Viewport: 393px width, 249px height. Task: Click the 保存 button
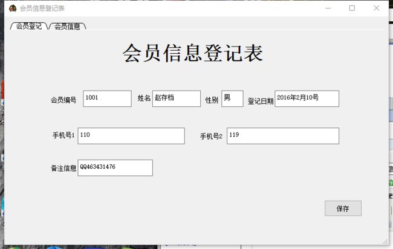click(343, 208)
